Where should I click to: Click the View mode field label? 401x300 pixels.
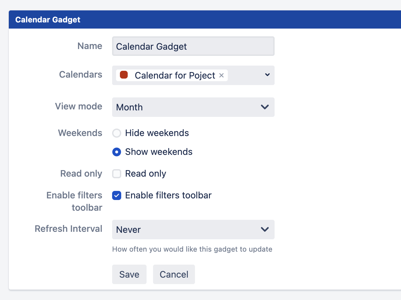(x=79, y=106)
